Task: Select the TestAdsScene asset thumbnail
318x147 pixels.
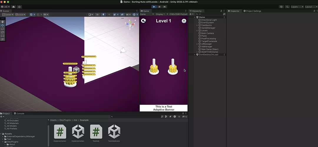Action: point(114,131)
